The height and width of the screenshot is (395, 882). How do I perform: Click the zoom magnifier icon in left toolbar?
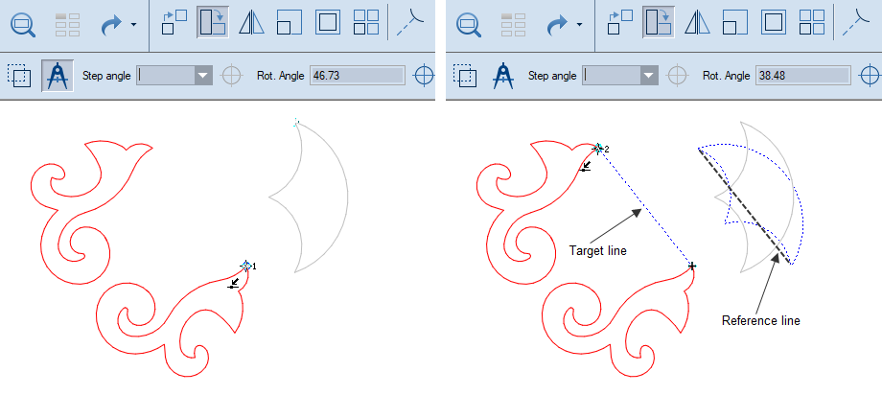click(22, 23)
